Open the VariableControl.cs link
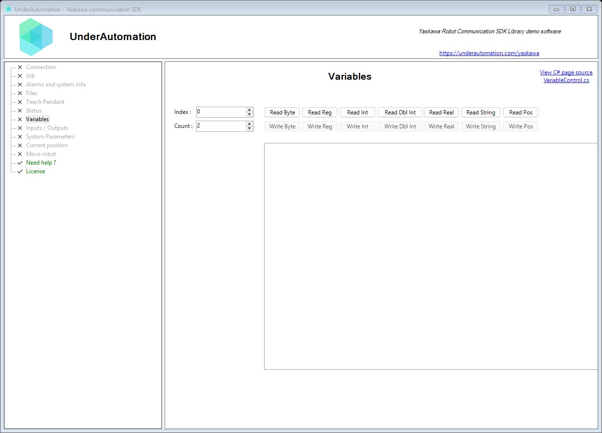This screenshot has height=433, width=602. click(x=566, y=80)
